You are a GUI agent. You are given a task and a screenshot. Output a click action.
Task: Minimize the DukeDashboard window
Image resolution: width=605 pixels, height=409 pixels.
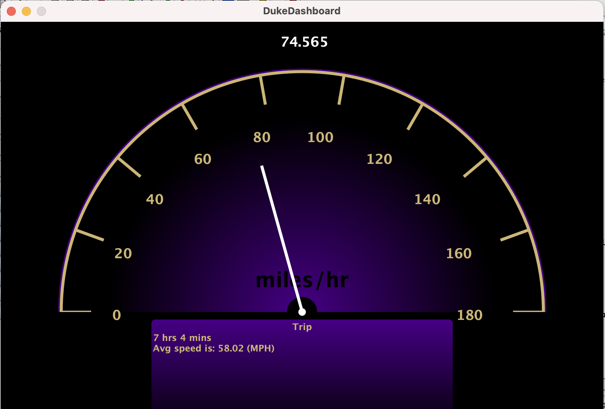tap(26, 11)
